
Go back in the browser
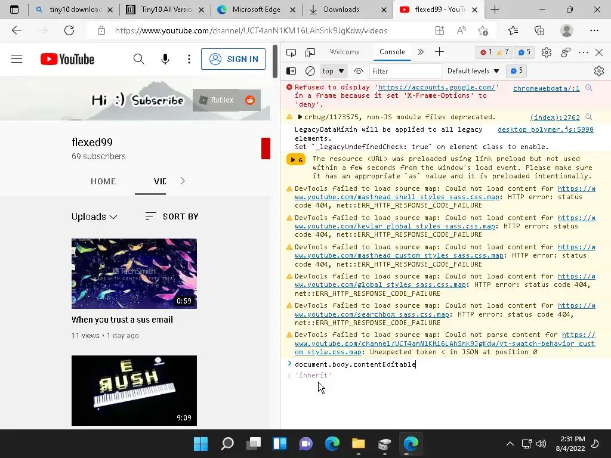point(16,30)
